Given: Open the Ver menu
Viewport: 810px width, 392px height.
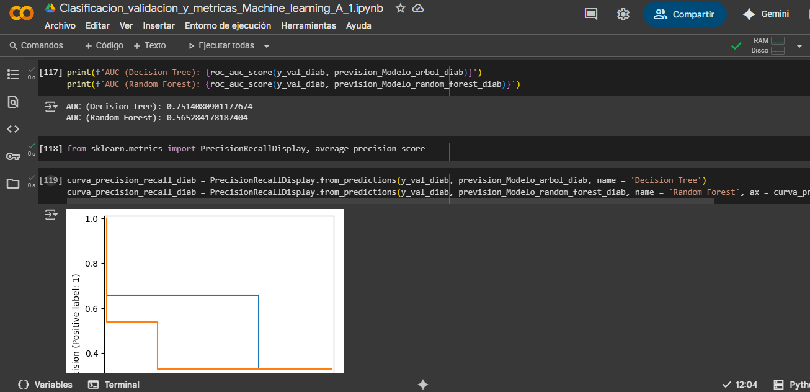Looking at the screenshot, I should coord(127,25).
